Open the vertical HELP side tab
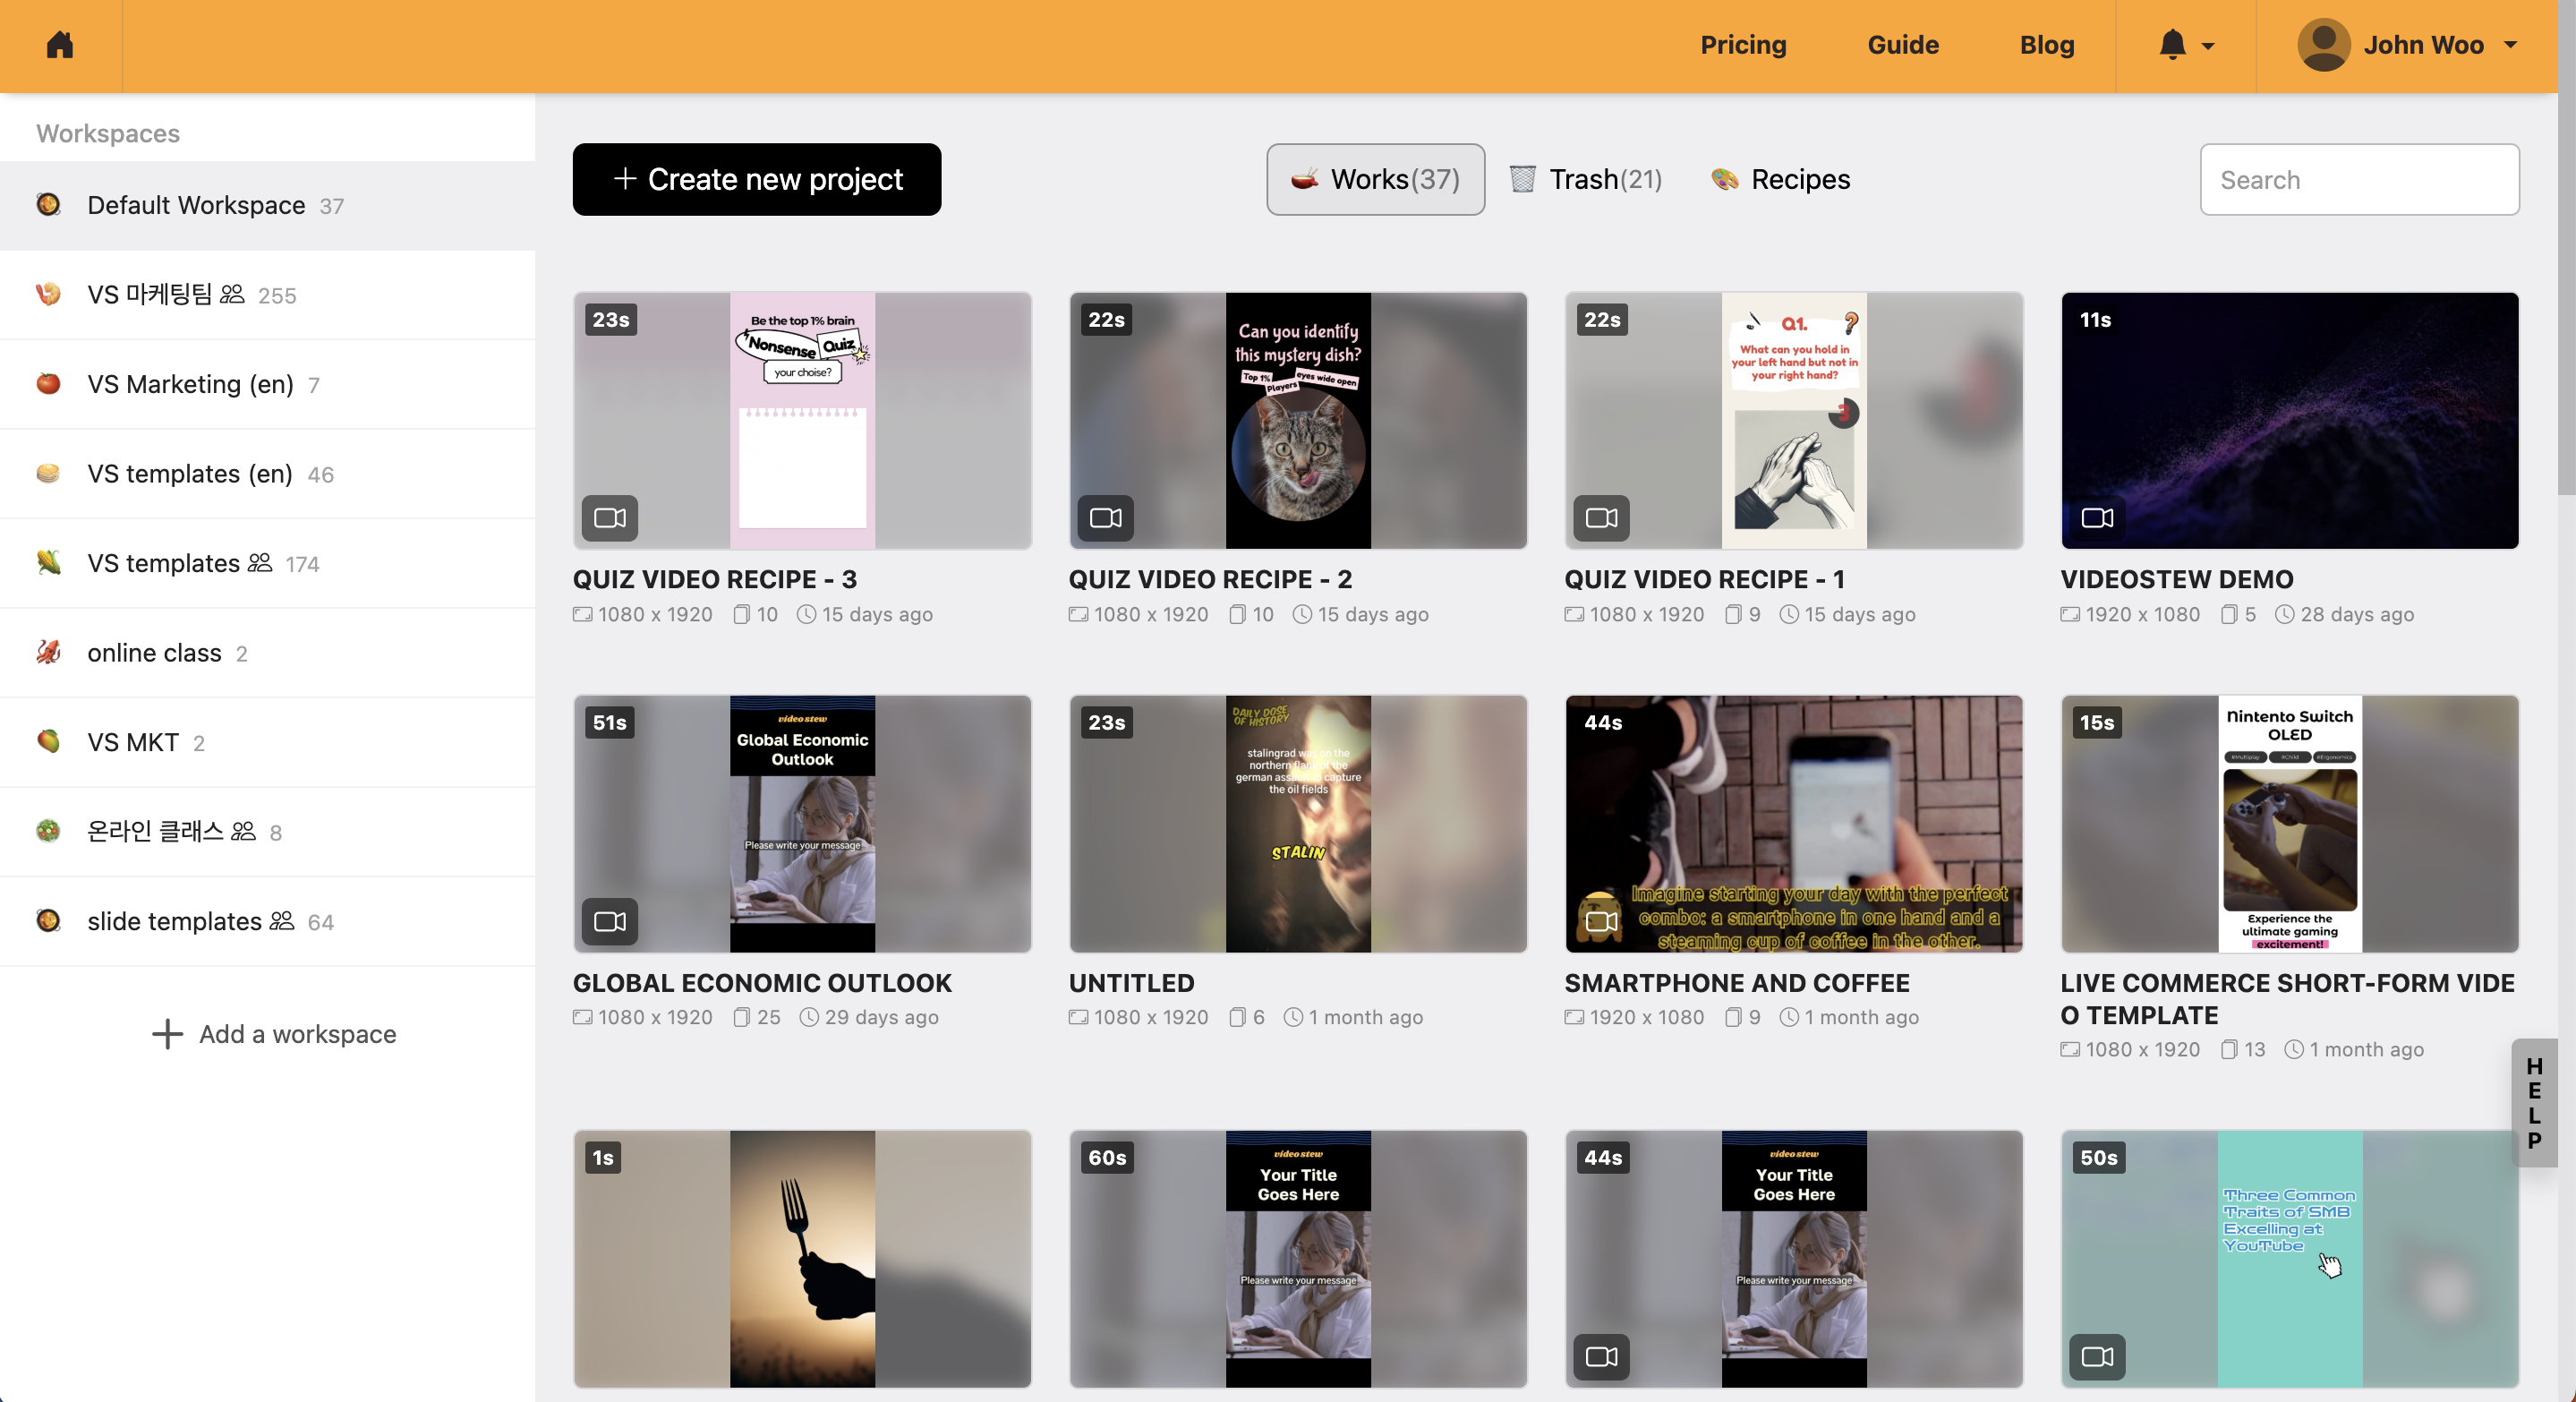 click(2533, 1102)
